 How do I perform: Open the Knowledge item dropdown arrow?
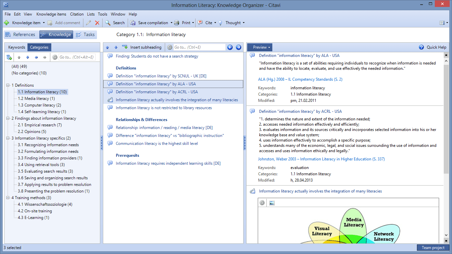44,23
